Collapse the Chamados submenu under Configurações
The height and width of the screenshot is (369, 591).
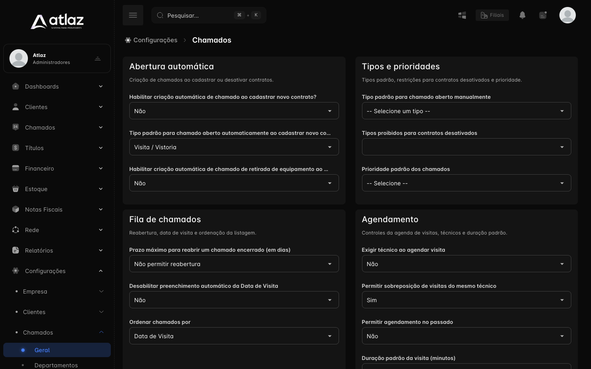point(101,332)
